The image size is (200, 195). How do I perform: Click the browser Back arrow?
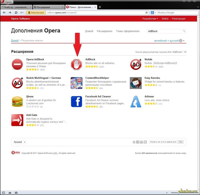tap(4, 13)
